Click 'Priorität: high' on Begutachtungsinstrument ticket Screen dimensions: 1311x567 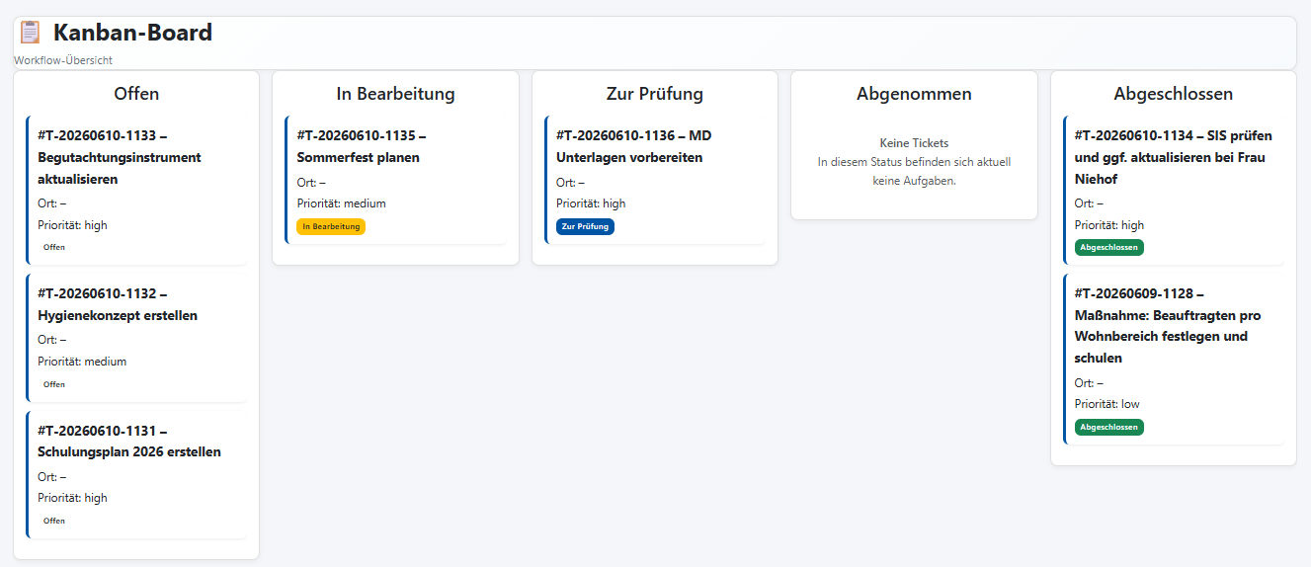(72, 225)
